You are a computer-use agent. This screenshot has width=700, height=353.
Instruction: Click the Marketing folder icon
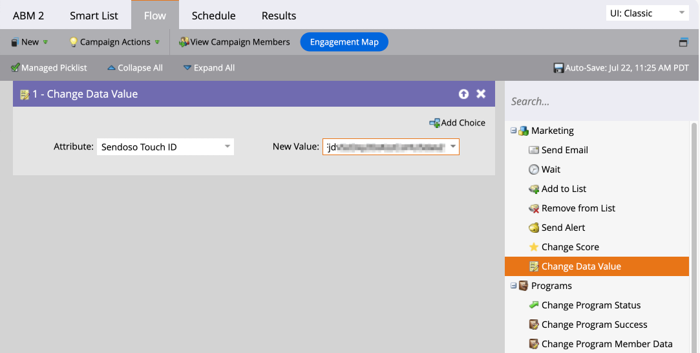(523, 131)
